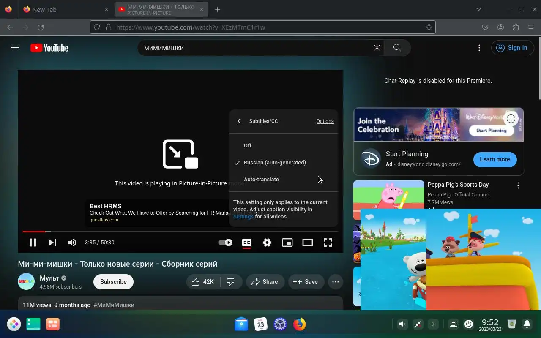Image resolution: width=541 pixels, height=338 pixels.
Task: Open the YouTube hamburger guide menu
Action: pyautogui.click(x=15, y=48)
